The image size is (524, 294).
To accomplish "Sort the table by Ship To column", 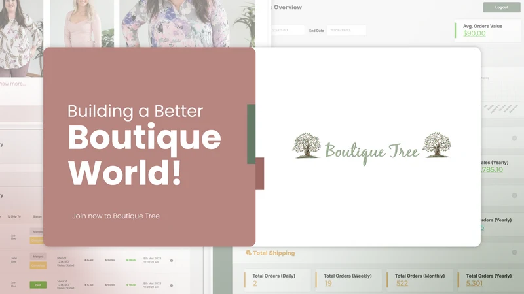I will click(14, 216).
